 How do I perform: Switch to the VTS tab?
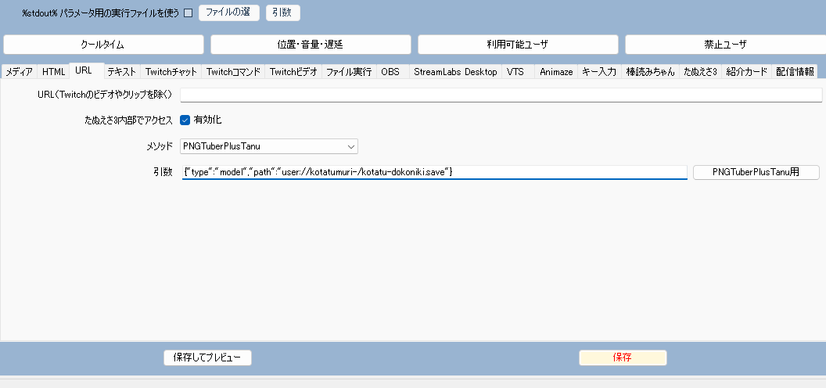515,71
